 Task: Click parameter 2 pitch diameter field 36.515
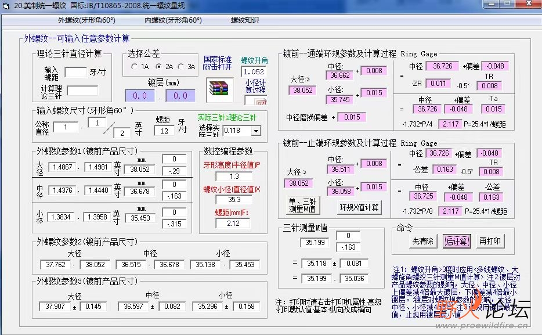[x=131, y=265]
